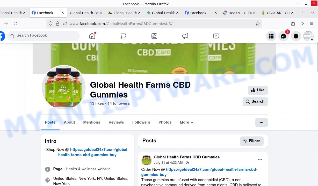Image resolution: width=318 pixels, height=186 pixels.
Task: Like the Global Health Farms page
Action: tap(258, 90)
